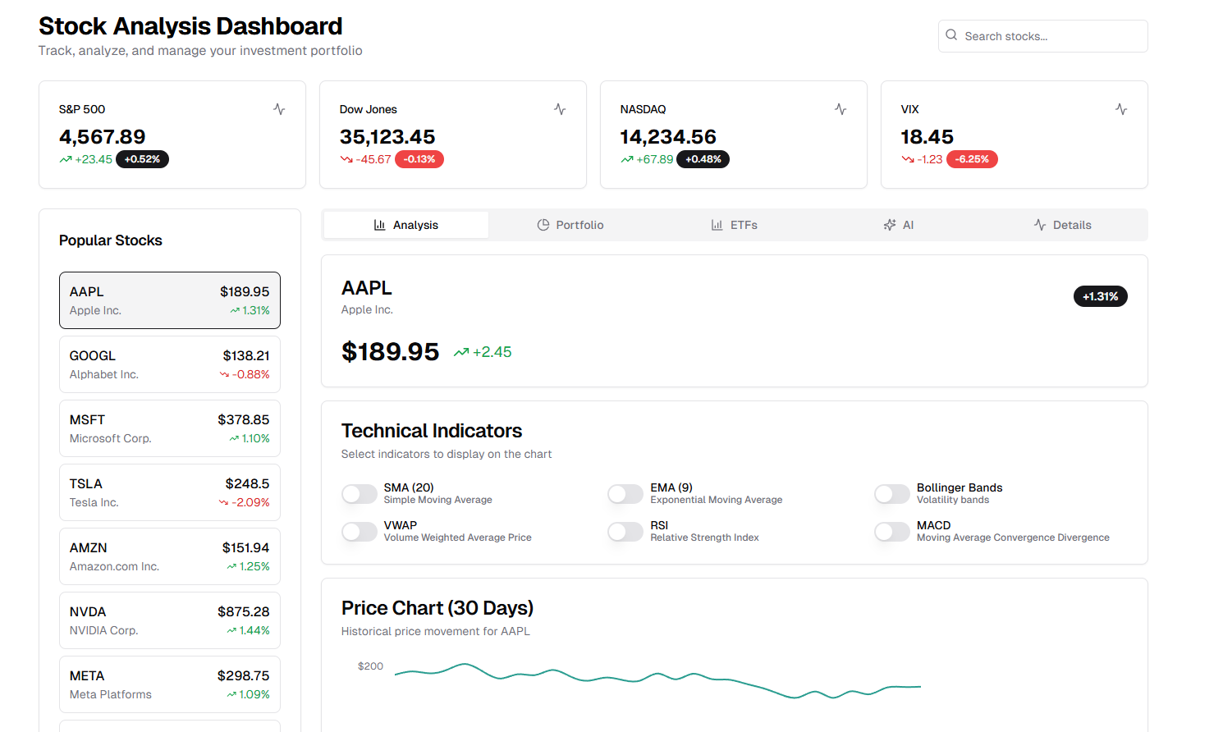
Task: Choose the NVDA stock card
Action: click(170, 620)
